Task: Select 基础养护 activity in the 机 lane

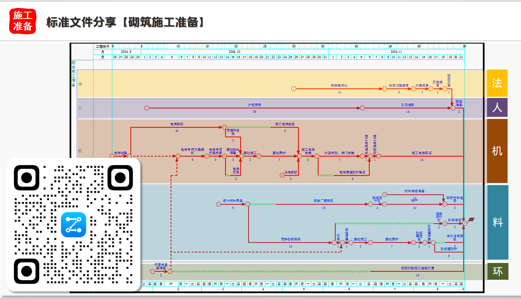Action: click(x=279, y=153)
